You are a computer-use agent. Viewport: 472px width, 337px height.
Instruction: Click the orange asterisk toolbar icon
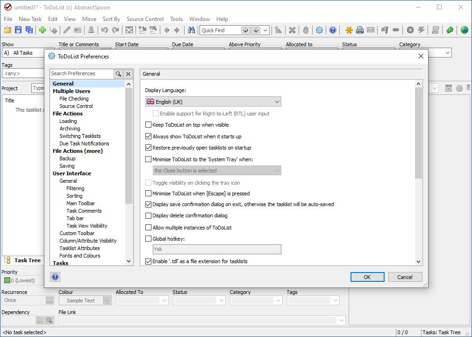tap(349, 30)
